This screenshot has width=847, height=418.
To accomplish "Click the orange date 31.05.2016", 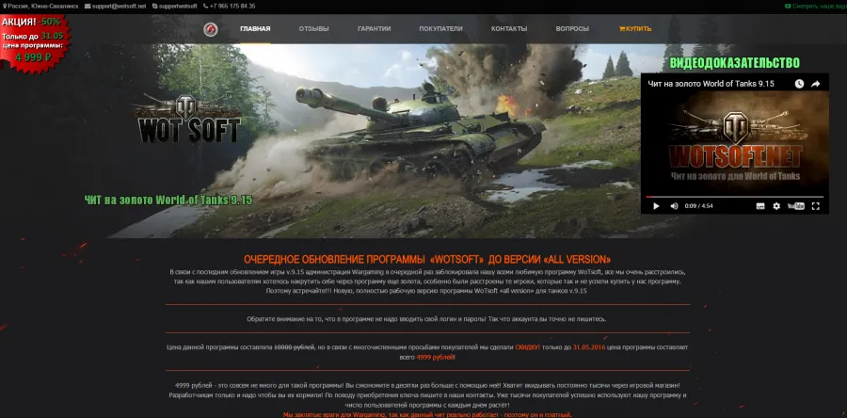I will (x=589, y=347).
